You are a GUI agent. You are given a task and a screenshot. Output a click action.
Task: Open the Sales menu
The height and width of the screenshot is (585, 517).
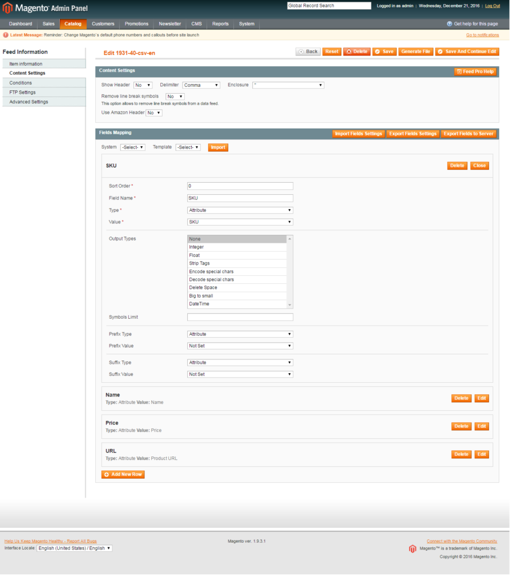click(x=49, y=24)
